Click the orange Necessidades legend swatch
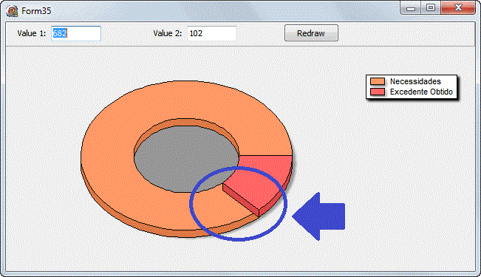Screen dimensions: 481x277 tap(378, 81)
